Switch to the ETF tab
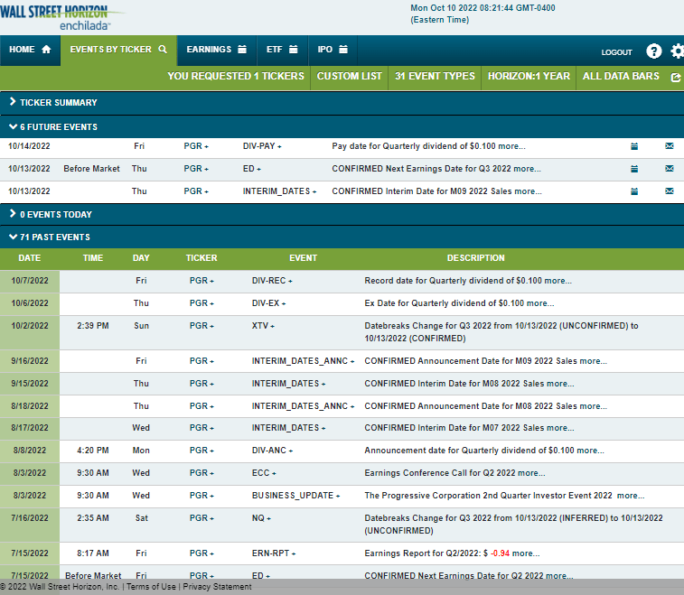Viewport: 684px width, 595px height. coord(281,50)
